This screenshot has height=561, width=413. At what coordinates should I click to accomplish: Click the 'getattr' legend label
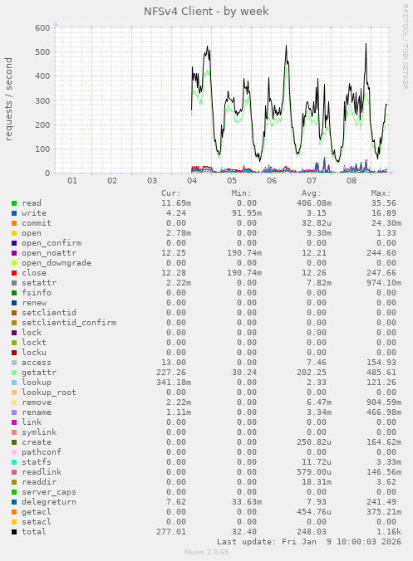39,373
